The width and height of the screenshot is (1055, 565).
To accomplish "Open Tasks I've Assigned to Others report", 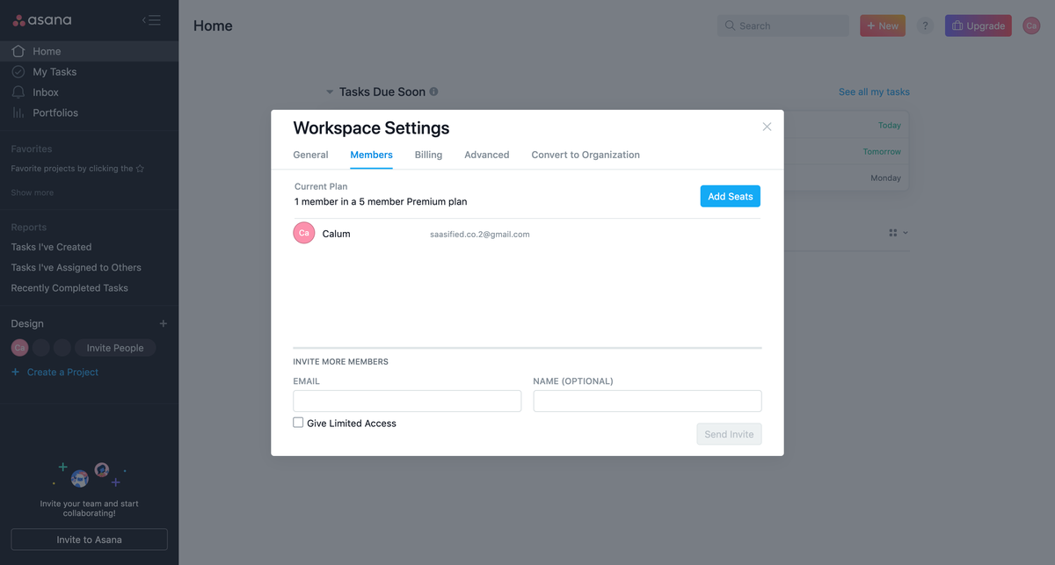I will point(76,267).
